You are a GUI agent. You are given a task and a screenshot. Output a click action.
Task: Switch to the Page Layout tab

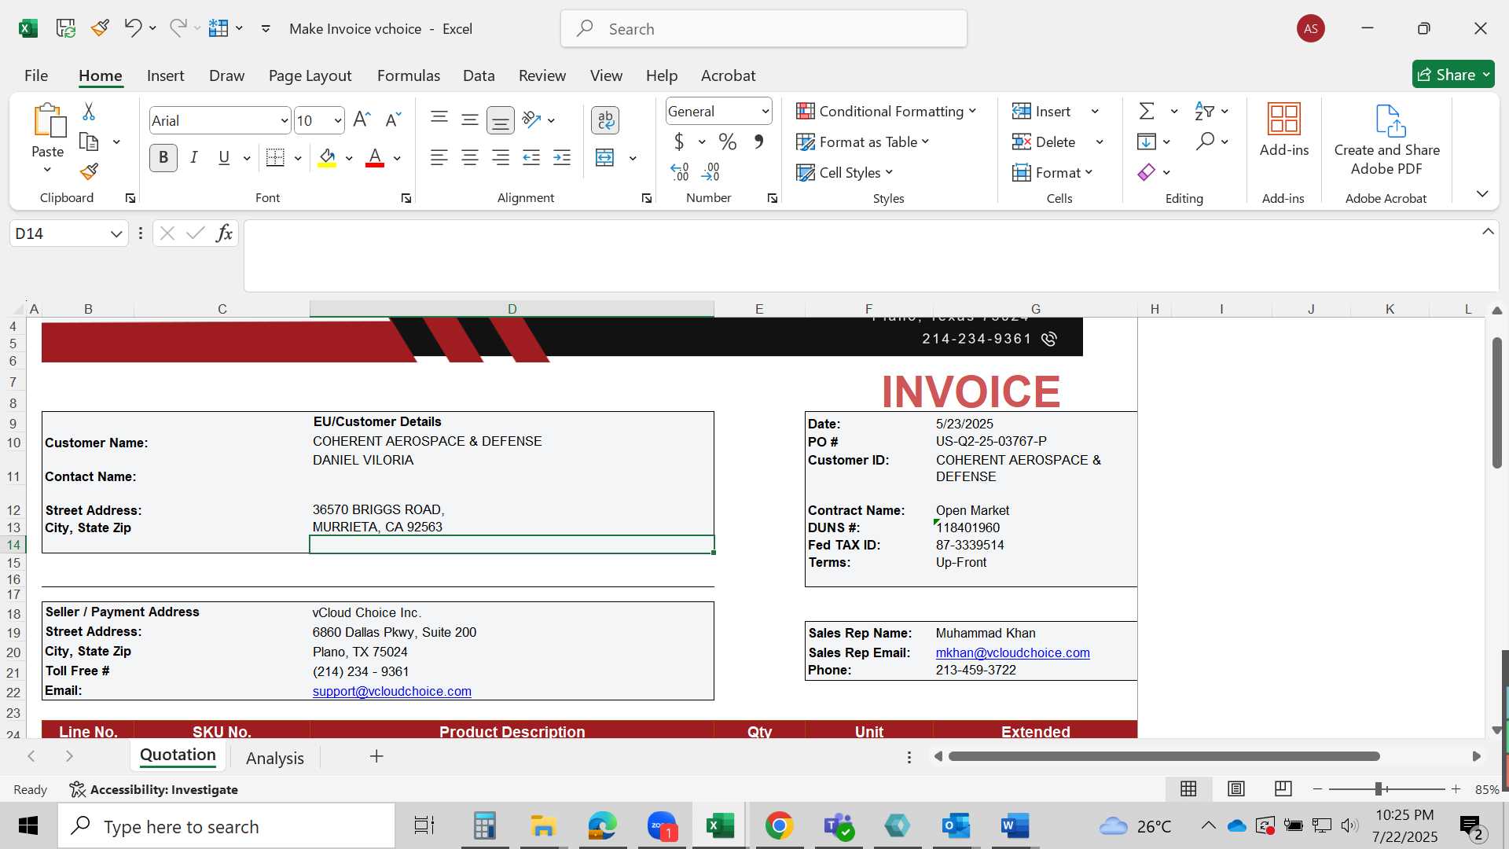tap(310, 75)
